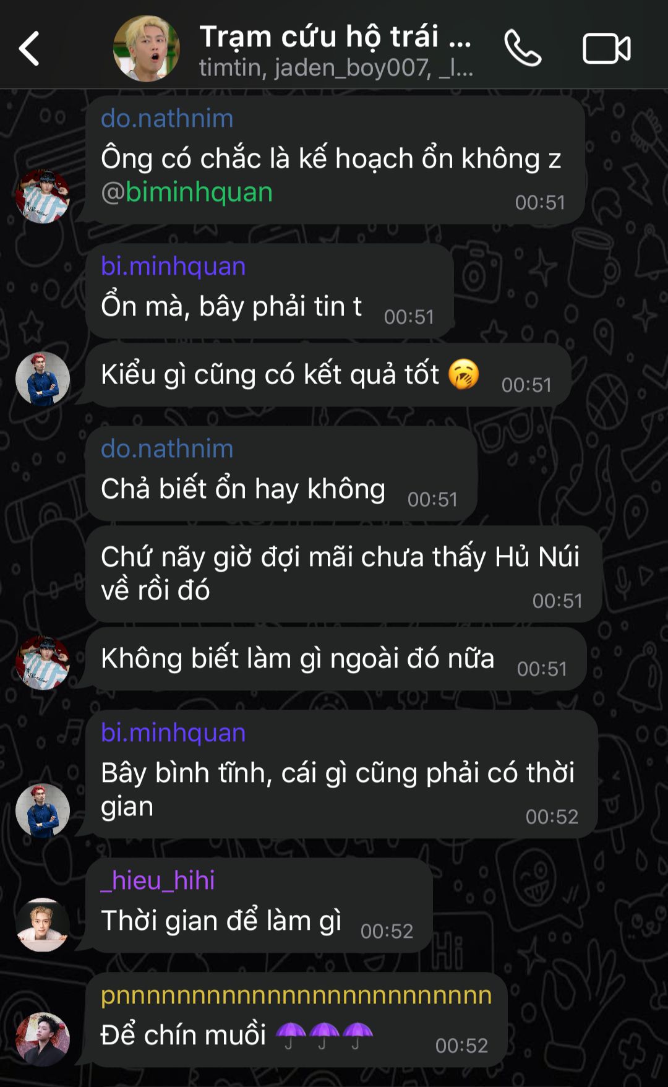Start a voice call with the group
This screenshot has width=668, height=1087.
[x=523, y=48]
